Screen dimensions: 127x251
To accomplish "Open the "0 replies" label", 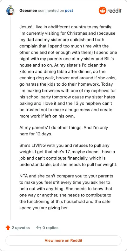I will tap(50, 228).
